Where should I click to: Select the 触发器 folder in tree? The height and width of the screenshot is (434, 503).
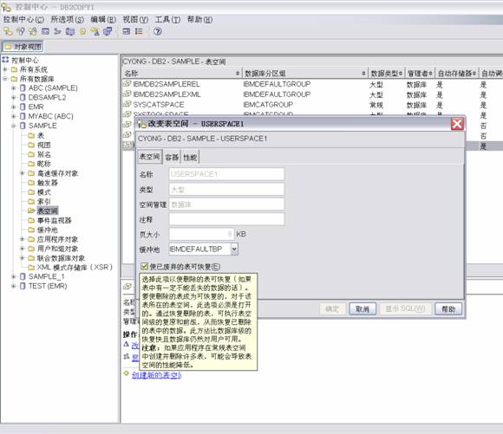[43, 183]
